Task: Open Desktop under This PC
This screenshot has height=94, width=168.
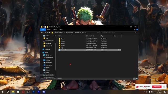Action: (48, 60)
